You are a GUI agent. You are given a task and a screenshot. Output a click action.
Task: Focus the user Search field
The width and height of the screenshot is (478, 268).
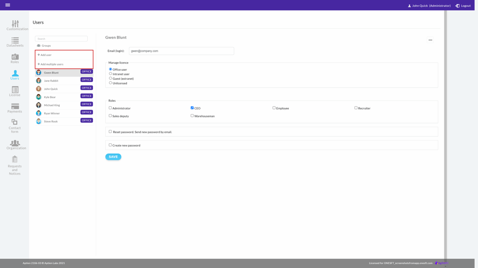pyautogui.click(x=61, y=39)
